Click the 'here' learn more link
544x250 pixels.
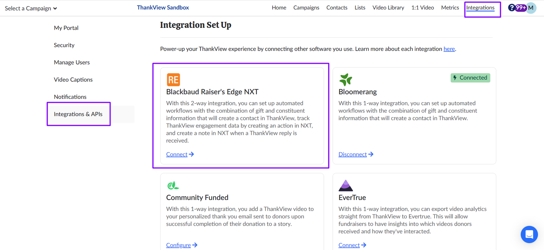(449, 49)
